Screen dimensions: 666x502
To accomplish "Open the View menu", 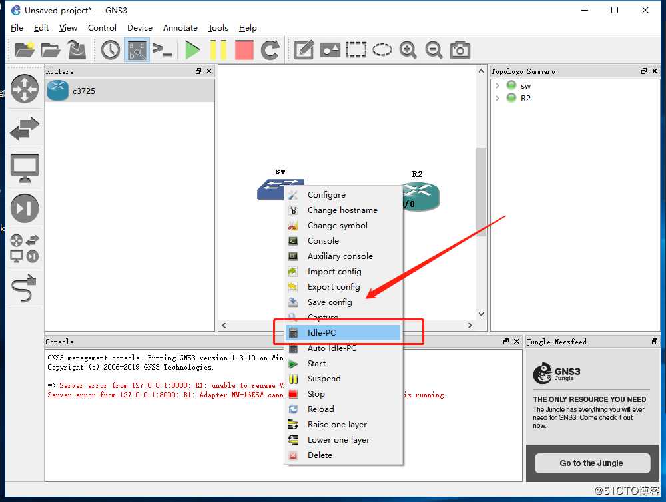I will pyautogui.click(x=68, y=27).
